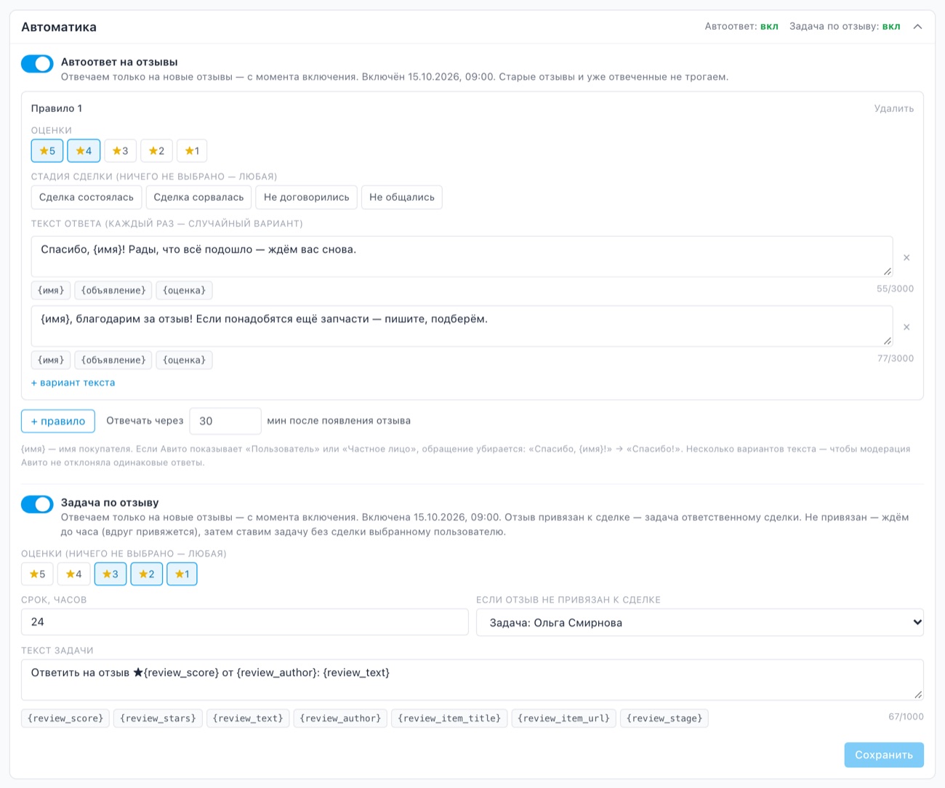Image resolution: width=945 pixels, height=788 pixels.
Task: Insert {оценка} tag under second reply text
Action: (x=184, y=360)
